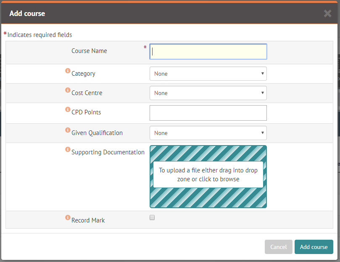Open the Category dropdown
Image resolution: width=340 pixels, height=262 pixels.
click(x=208, y=74)
